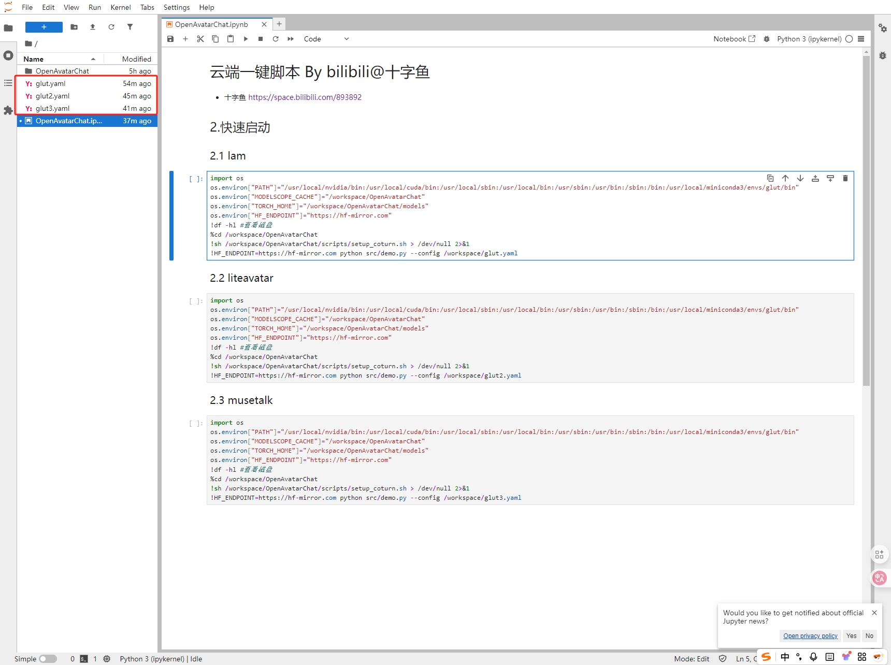Enable the debugger bug icon in the toolbar
Screen dimensions: 891x665
tap(767, 39)
